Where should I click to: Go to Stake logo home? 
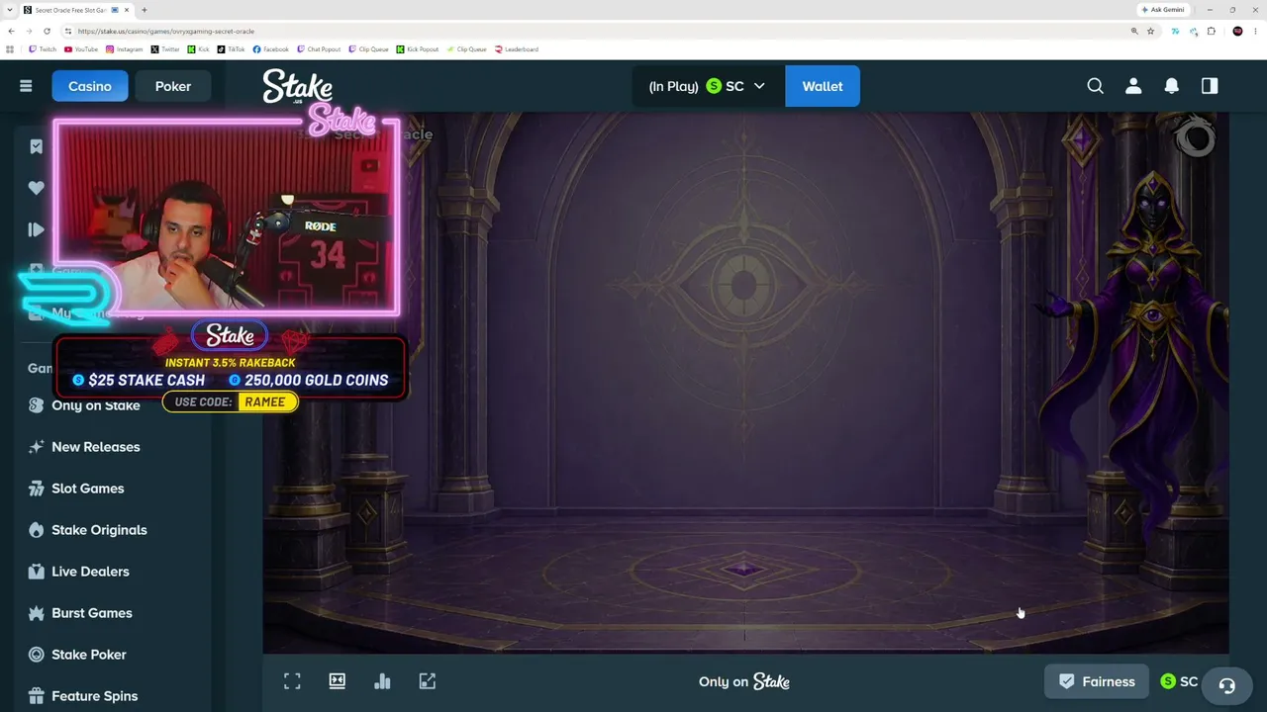(x=297, y=86)
